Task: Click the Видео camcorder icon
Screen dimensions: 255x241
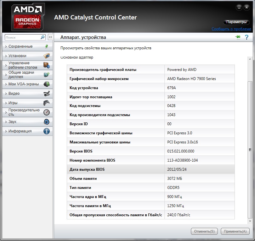Action: (x=47, y=94)
